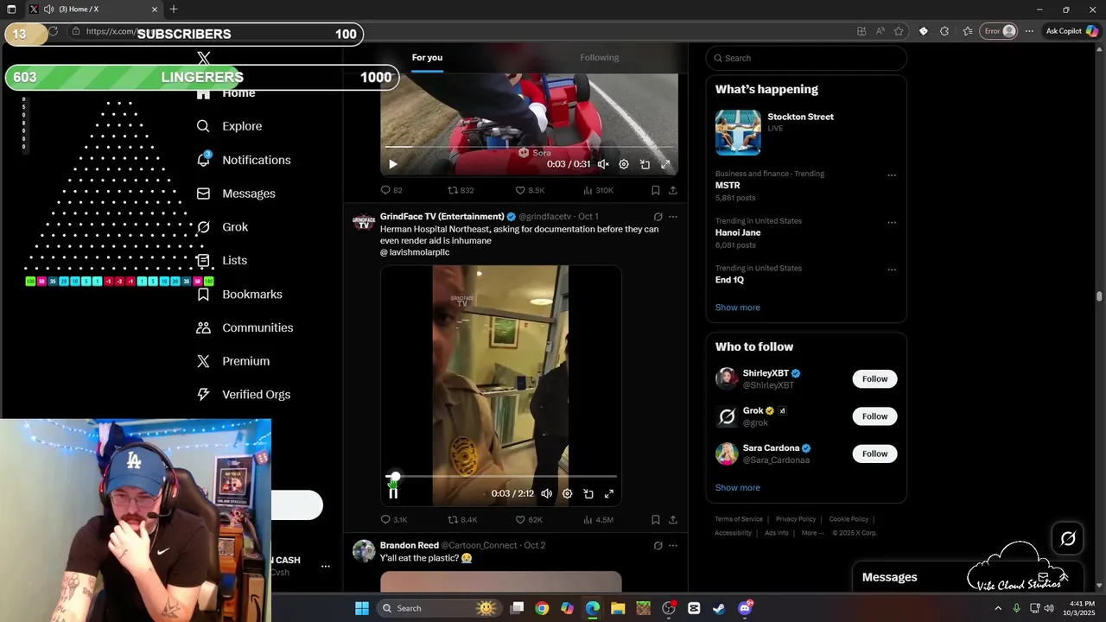The height and width of the screenshot is (622, 1106).
Task: Bookmark the GrindFace TV post
Action: click(x=656, y=520)
